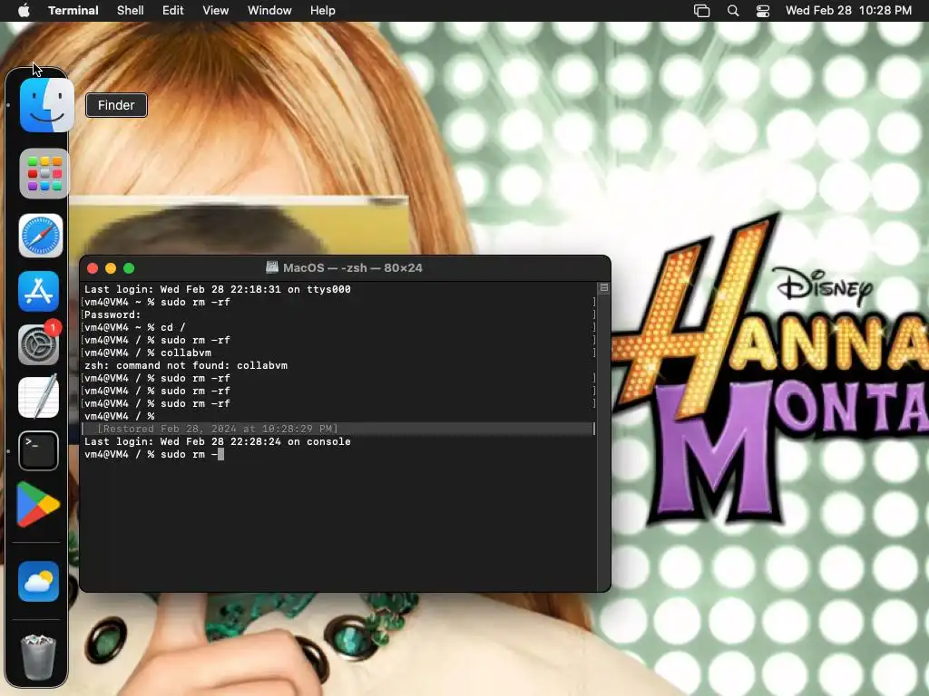
Task: Open Spotlight search in menu bar
Action: [733, 11]
